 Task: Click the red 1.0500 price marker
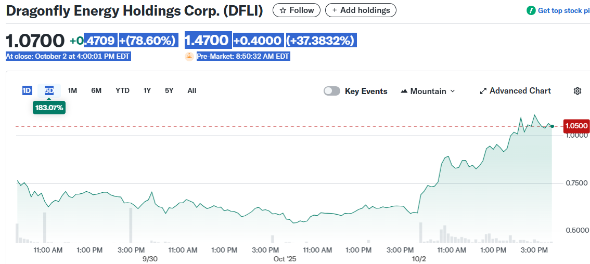(x=576, y=126)
